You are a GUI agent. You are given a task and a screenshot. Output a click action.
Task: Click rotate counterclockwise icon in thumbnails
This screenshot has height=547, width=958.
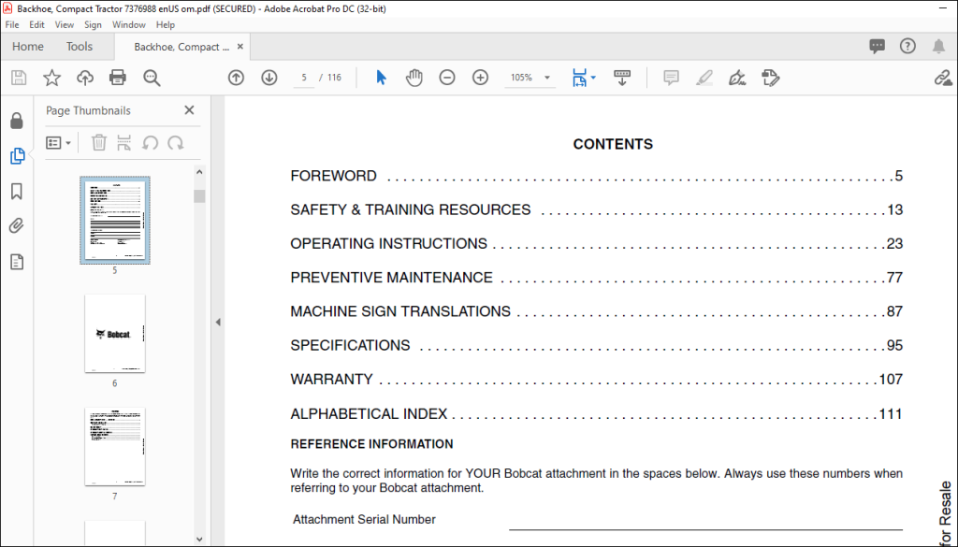151,143
